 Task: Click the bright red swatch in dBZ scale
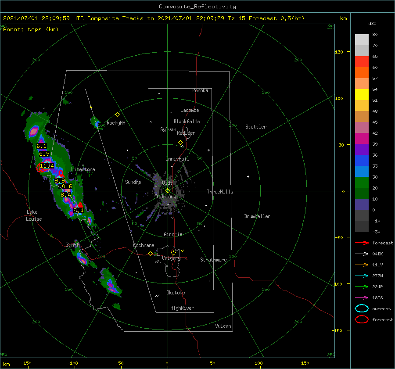(362, 62)
